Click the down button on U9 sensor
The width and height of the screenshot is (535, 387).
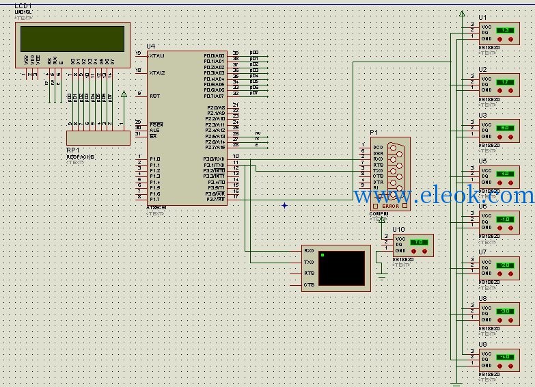coord(500,366)
